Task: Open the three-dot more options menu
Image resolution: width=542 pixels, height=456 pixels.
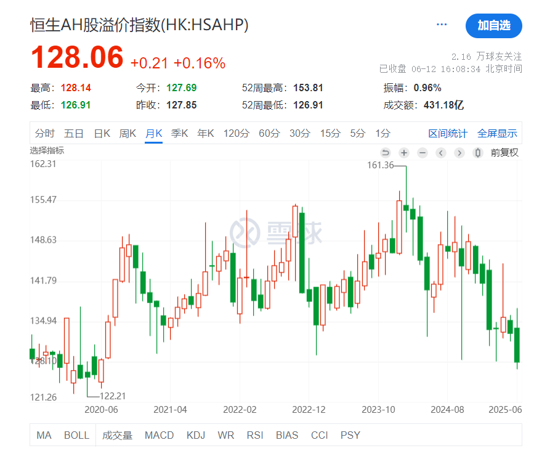Action: click(442, 25)
